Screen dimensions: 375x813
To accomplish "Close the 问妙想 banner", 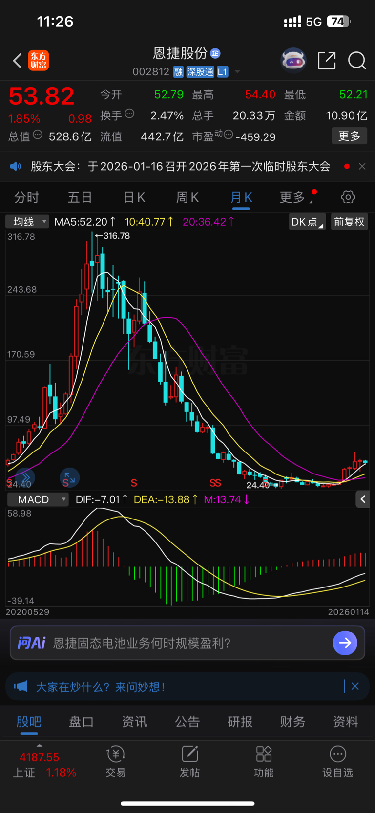I will [355, 686].
